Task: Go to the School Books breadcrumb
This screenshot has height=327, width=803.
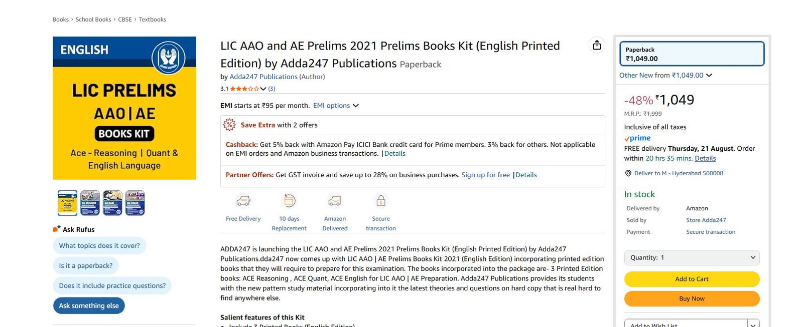Action: (93, 20)
